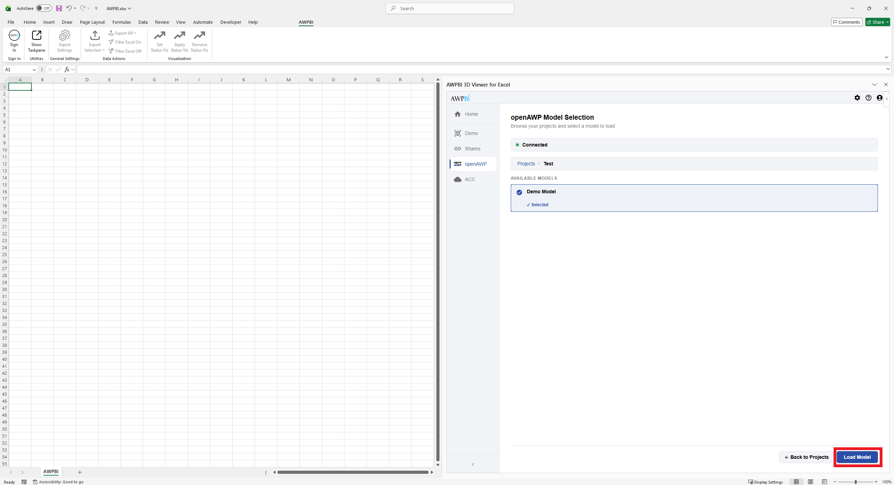Switch to Page Layout view icon
This screenshot has height=485, width=894.
coord(811,482)
